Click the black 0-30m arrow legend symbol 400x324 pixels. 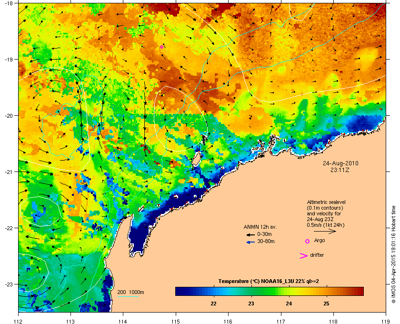coord(250,234)
